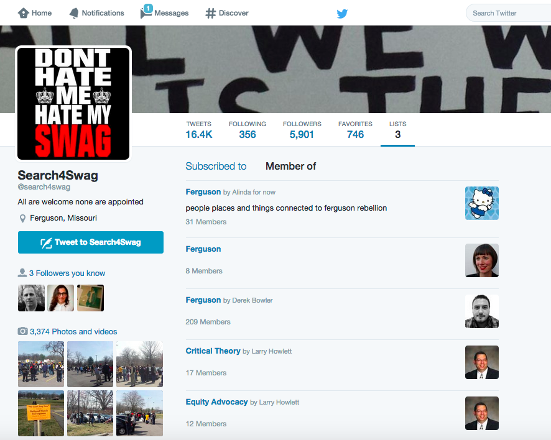The height and width of the screenshot is (440, 551).
Task: Click the Twitter bird logo
Action: point(342,13)
